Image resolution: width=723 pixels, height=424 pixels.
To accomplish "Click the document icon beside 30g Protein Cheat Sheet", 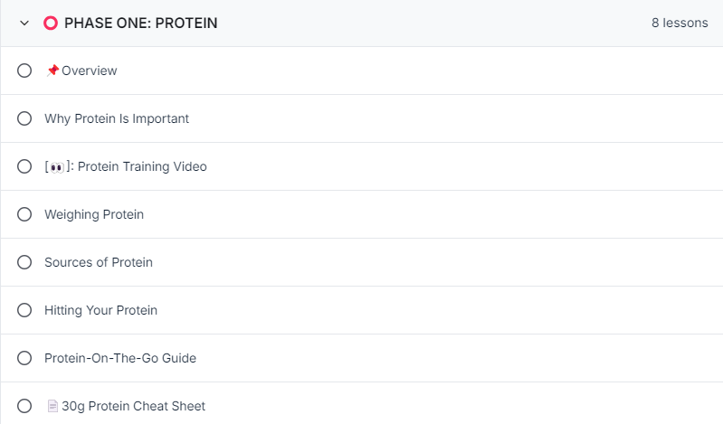I will 52,406.
